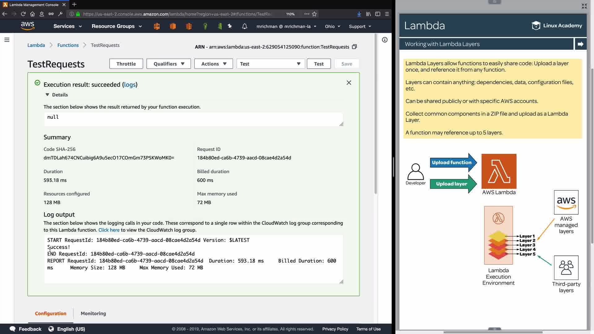Open the Qualifiers dropdown
This screenshot has height=334, width=594.
pyautogui.click(x=169, y=64)
